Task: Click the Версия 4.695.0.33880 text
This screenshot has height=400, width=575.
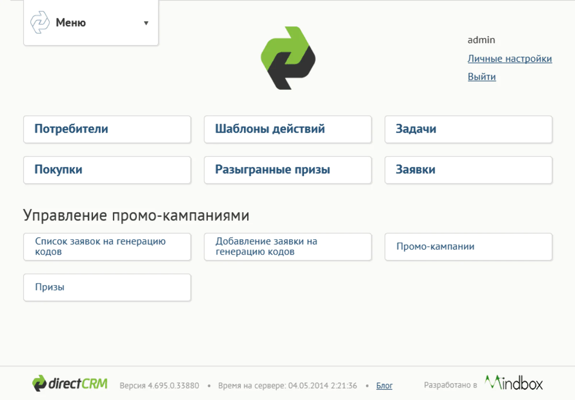Action: pyautogui.click(x=159, y=386)
